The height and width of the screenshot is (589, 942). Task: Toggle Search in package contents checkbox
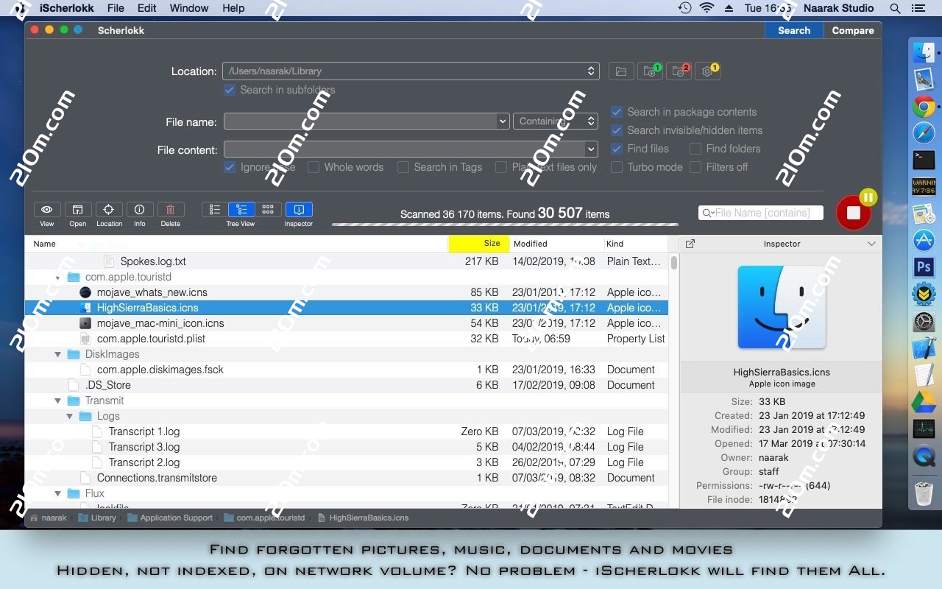(x=617, y=112)
